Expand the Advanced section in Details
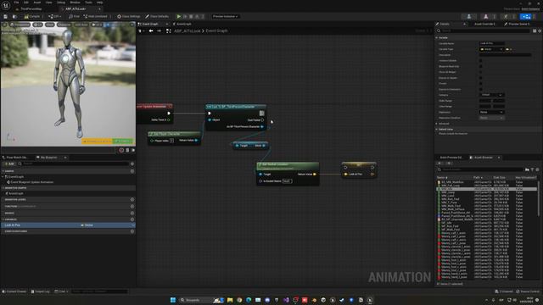This screenshot has width=543, height=305. [x=437, y=124]
